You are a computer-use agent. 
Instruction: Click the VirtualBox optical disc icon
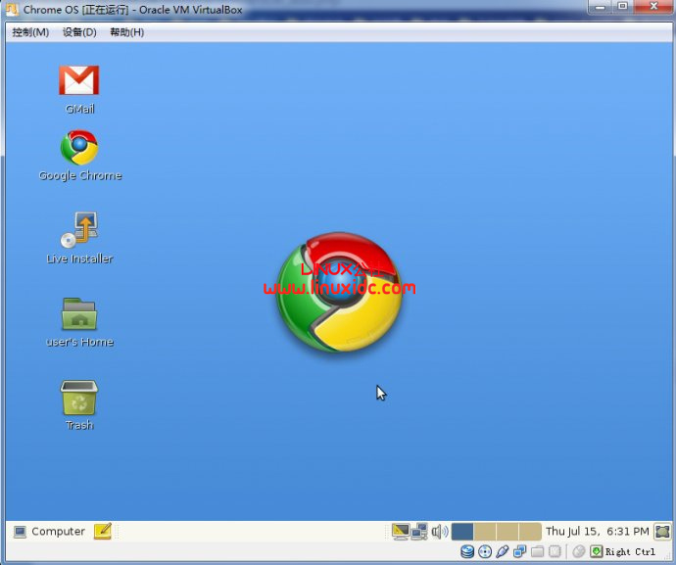485,551
